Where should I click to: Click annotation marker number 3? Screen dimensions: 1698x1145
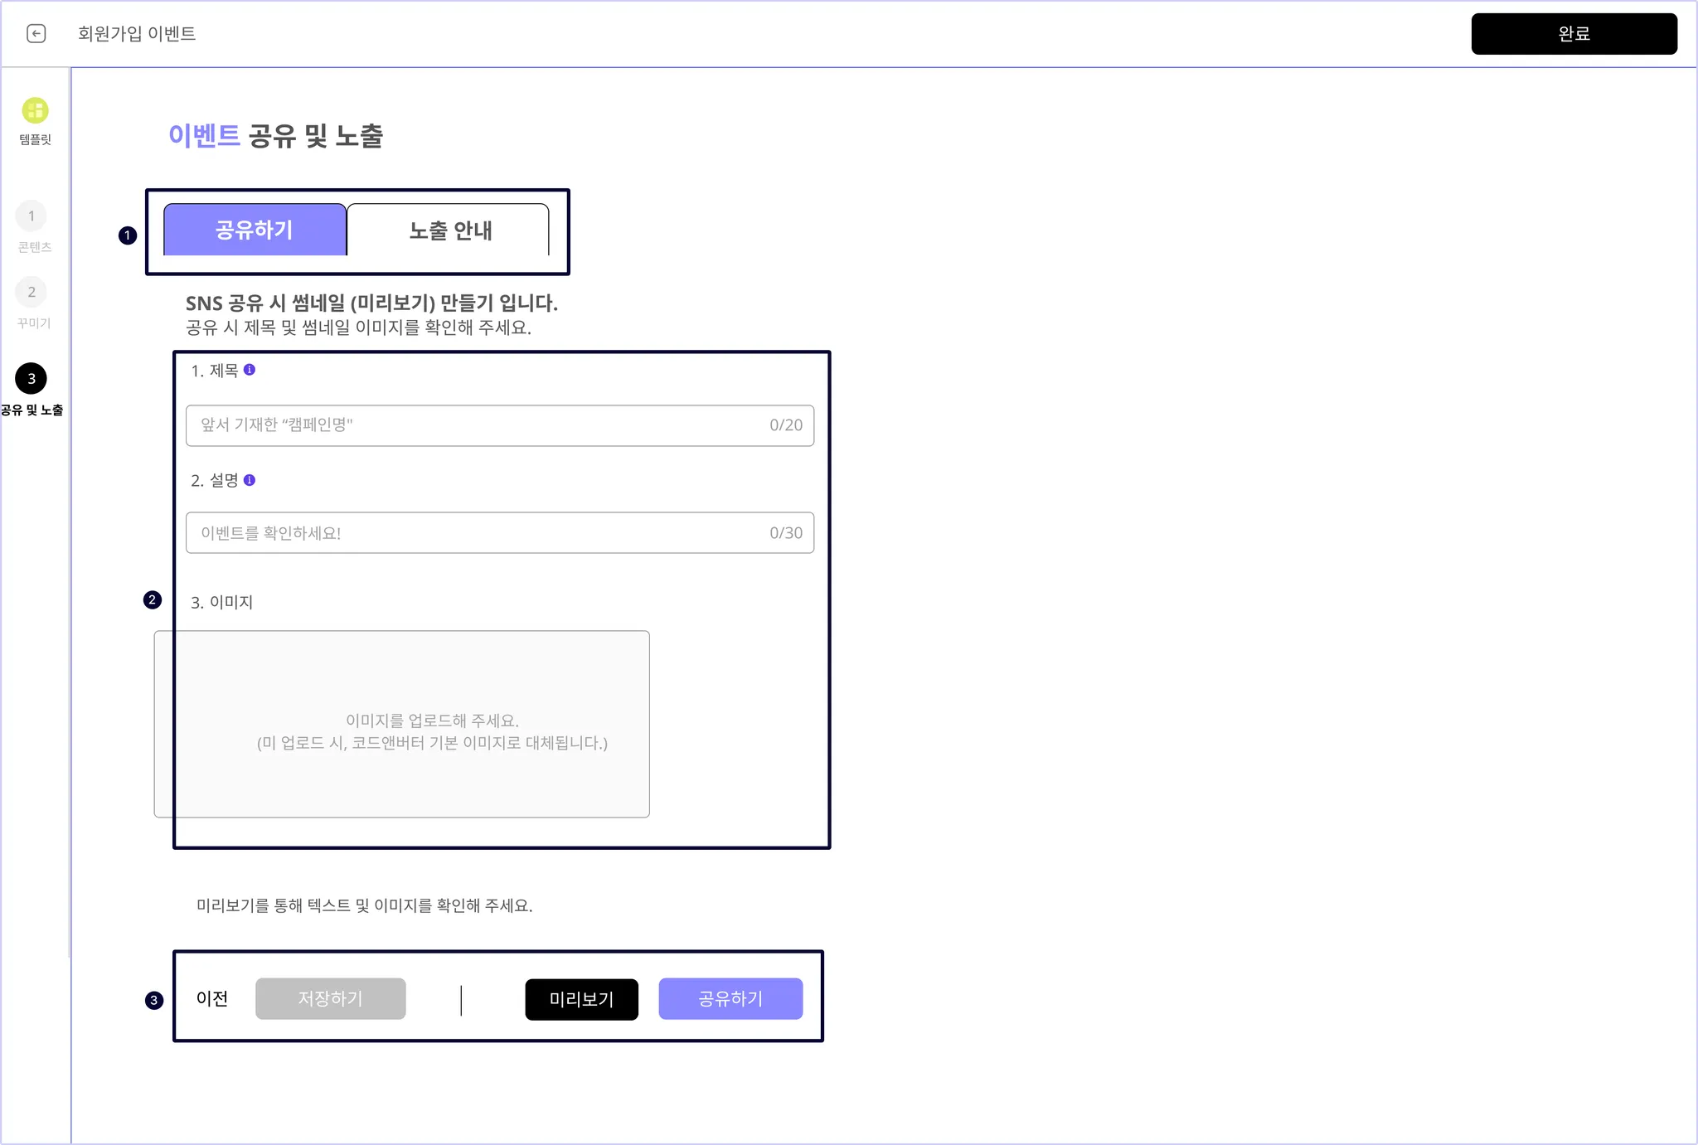154,1001
